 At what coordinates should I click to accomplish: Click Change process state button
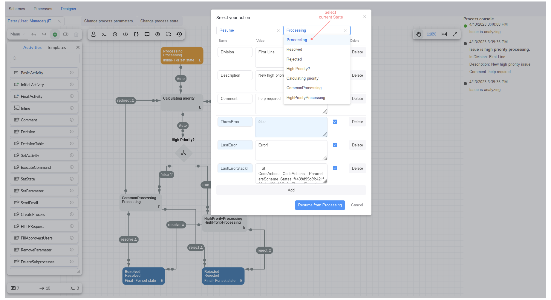(160, 21)
